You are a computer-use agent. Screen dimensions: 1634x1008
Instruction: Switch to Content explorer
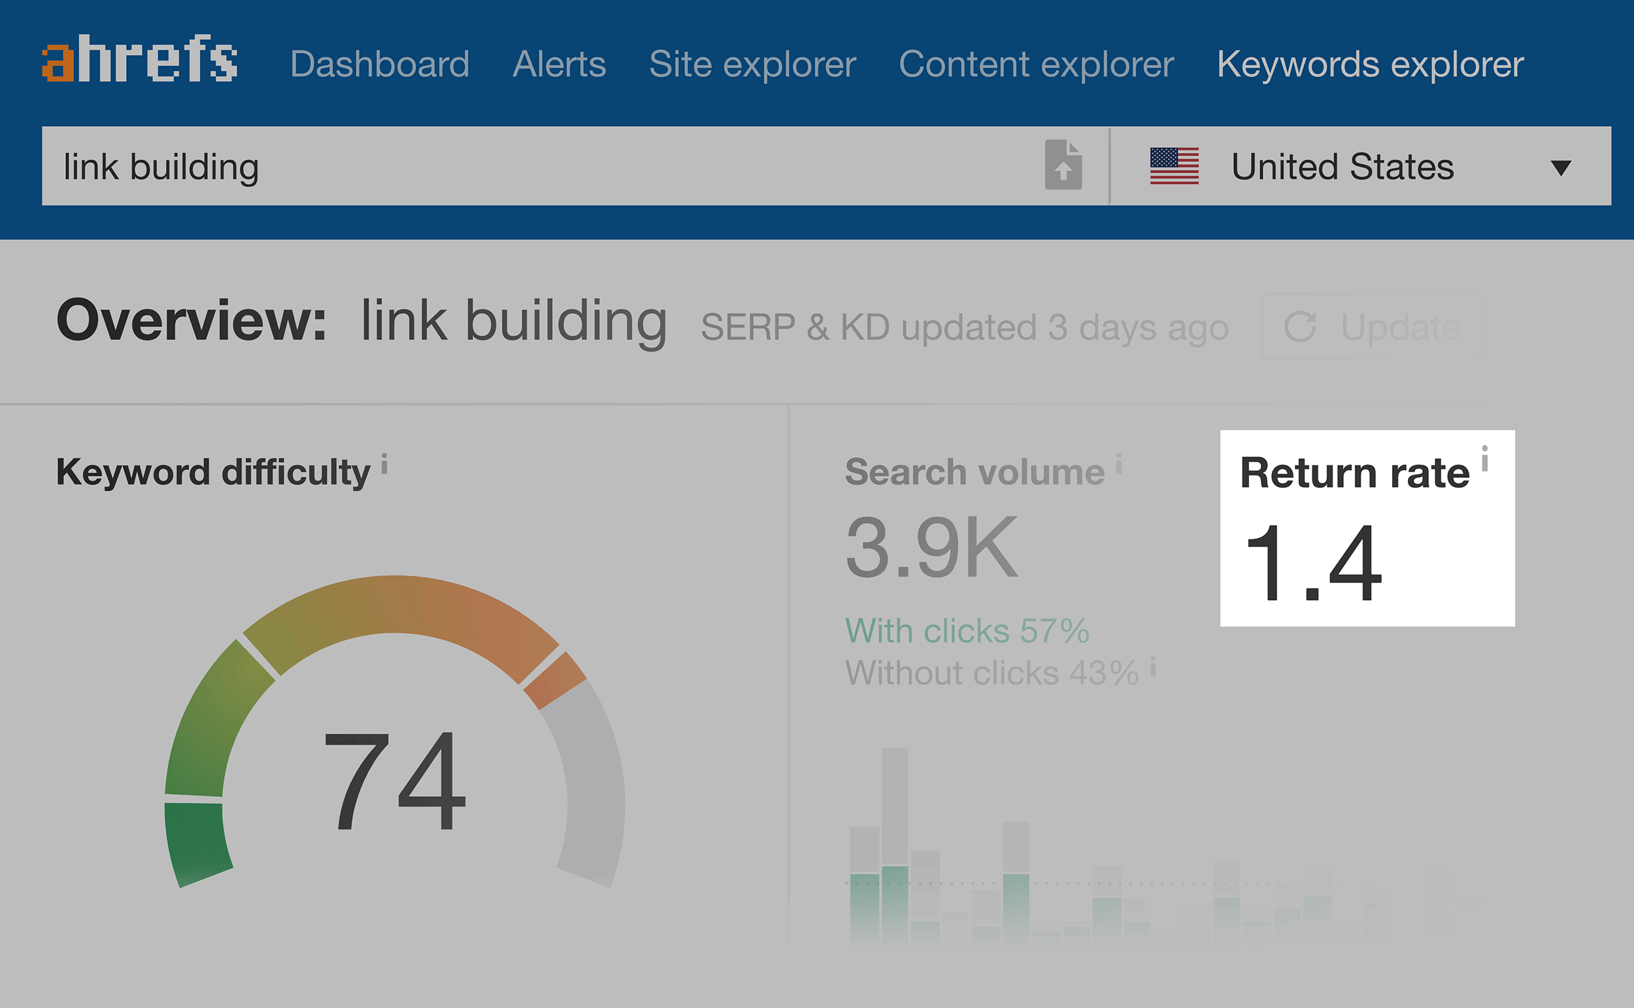(x=1036, y=65)
